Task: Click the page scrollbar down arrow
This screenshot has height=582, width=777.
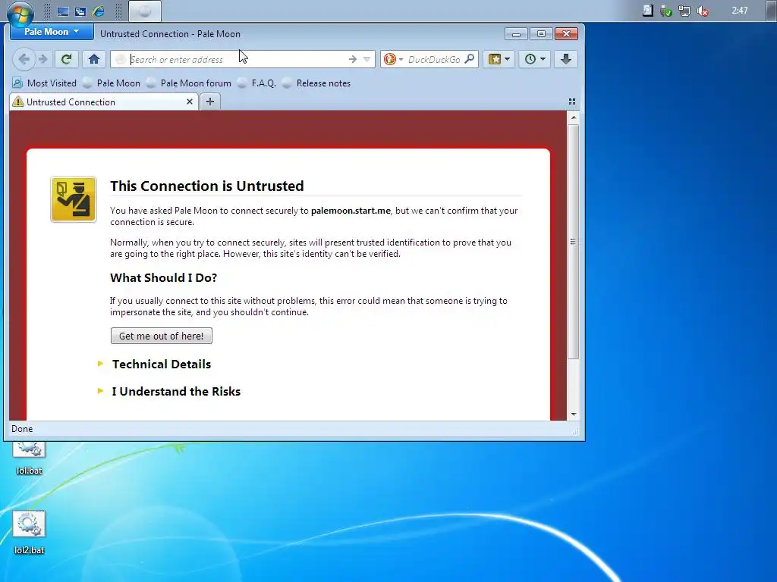Action: click(x=574, y=415)
